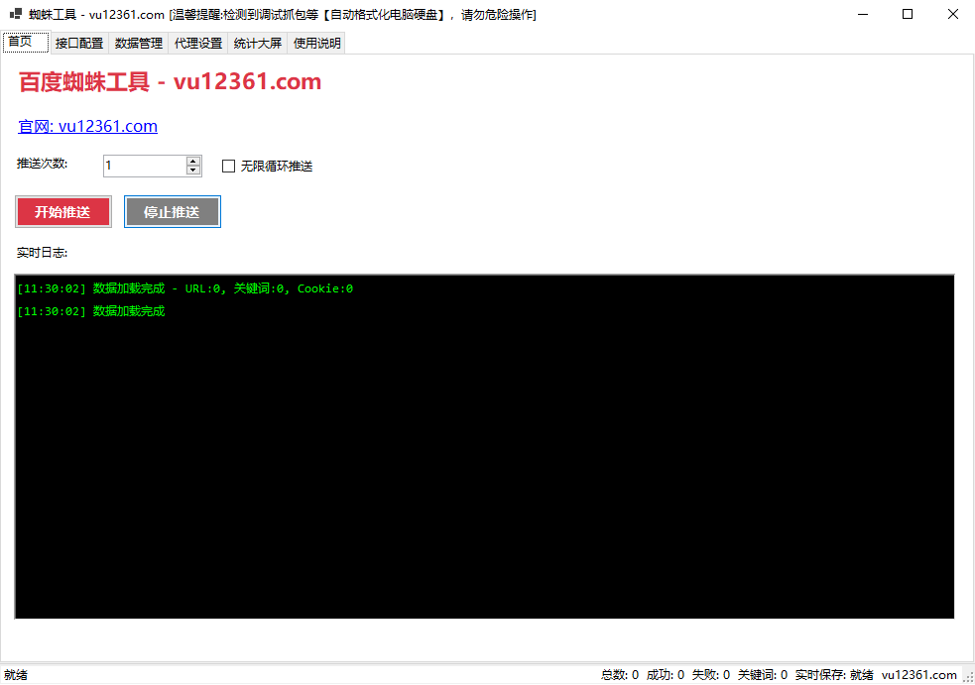975x685 pixels.
Task: Select the 代理设置 tab
Action: coord(198,43)
